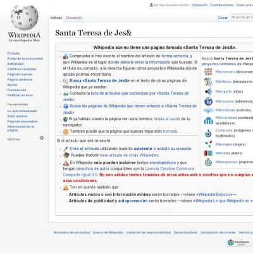The width and height of the screenshot is (253, 253).
Task: Open the Idiomas settings gear icon
Action: click(42, 138)
